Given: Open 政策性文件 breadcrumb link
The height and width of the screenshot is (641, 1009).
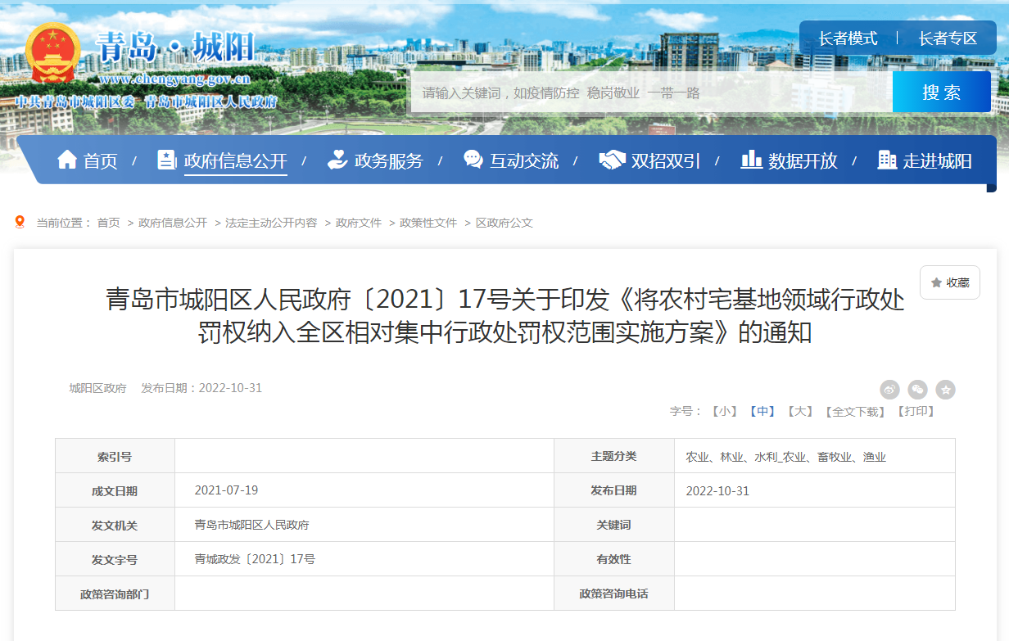Looking at the screenshot, I should pos(428,223).
